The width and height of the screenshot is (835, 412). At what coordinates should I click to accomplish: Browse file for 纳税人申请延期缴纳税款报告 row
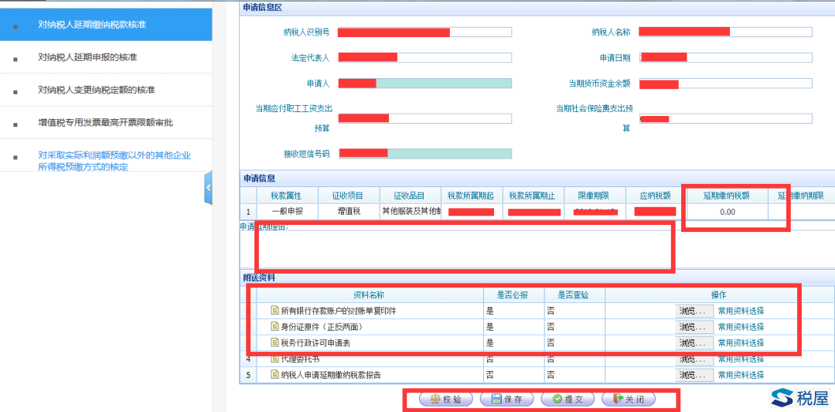pyautogui.click(x=694, y=375)
